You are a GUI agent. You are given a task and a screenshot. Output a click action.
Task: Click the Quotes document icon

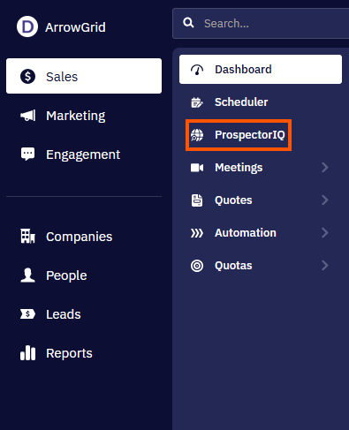tap(197, 200)
